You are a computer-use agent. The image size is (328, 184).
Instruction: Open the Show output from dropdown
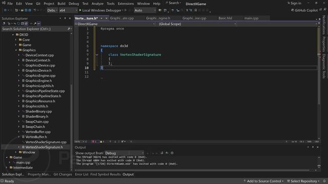(124, 153)
